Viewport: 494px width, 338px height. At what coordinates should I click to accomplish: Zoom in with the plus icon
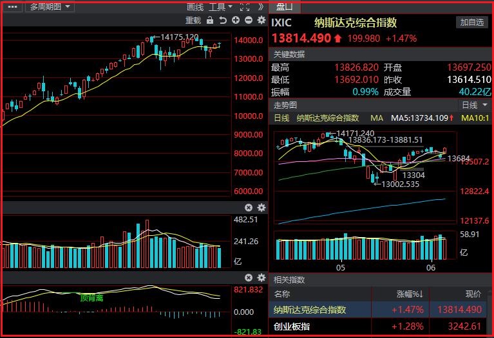236,21
